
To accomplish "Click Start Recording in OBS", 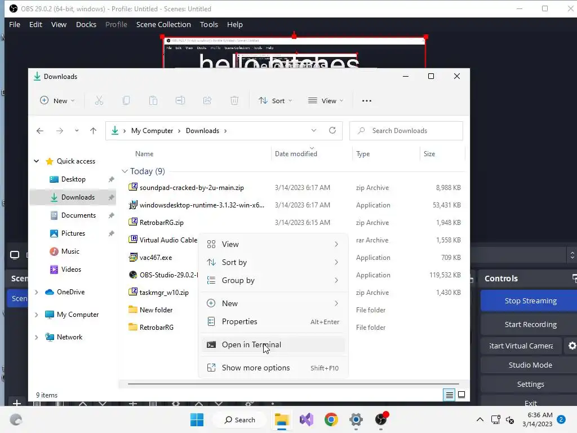I will coord(529,324).
